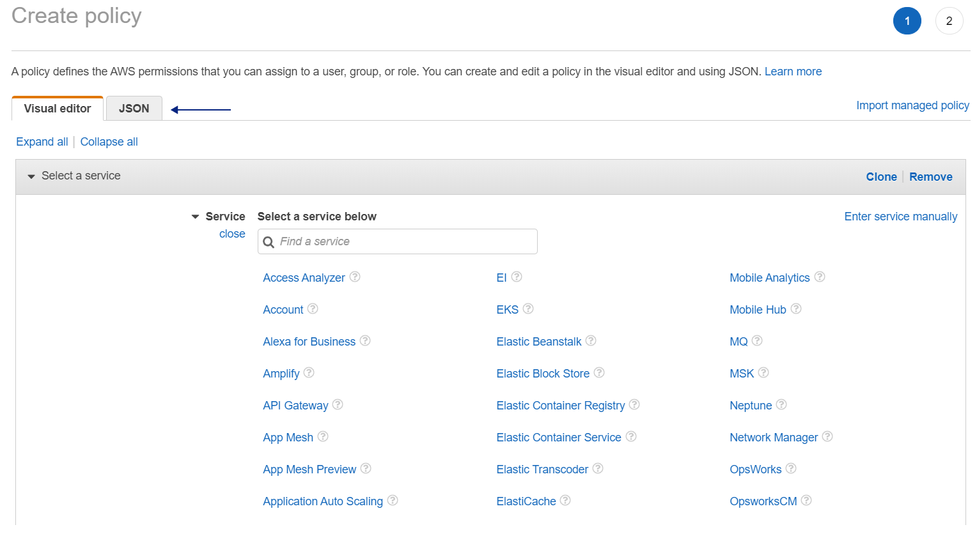Collapse the Select a service section arrow
The width and height of the screenshot is (977, 534).
coord(31,176)
